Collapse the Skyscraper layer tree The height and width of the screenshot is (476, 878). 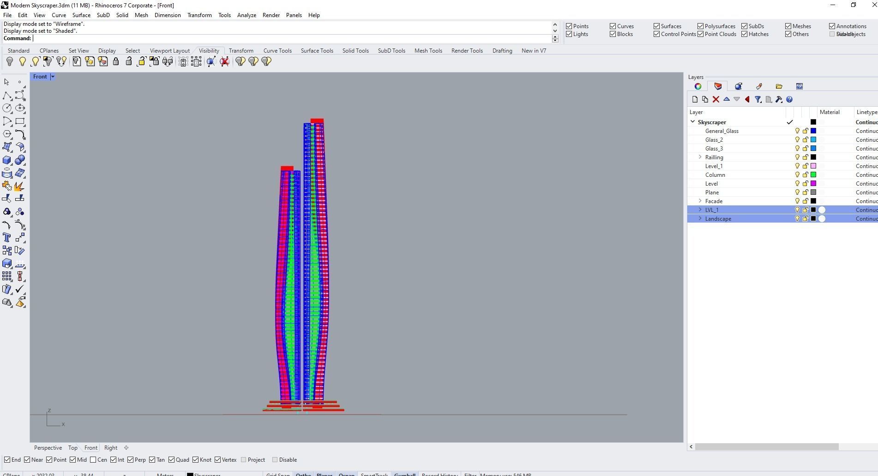693,122
